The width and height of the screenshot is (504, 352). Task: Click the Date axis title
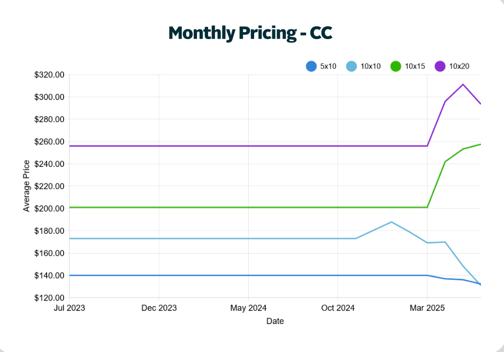(x=275, y=322)
